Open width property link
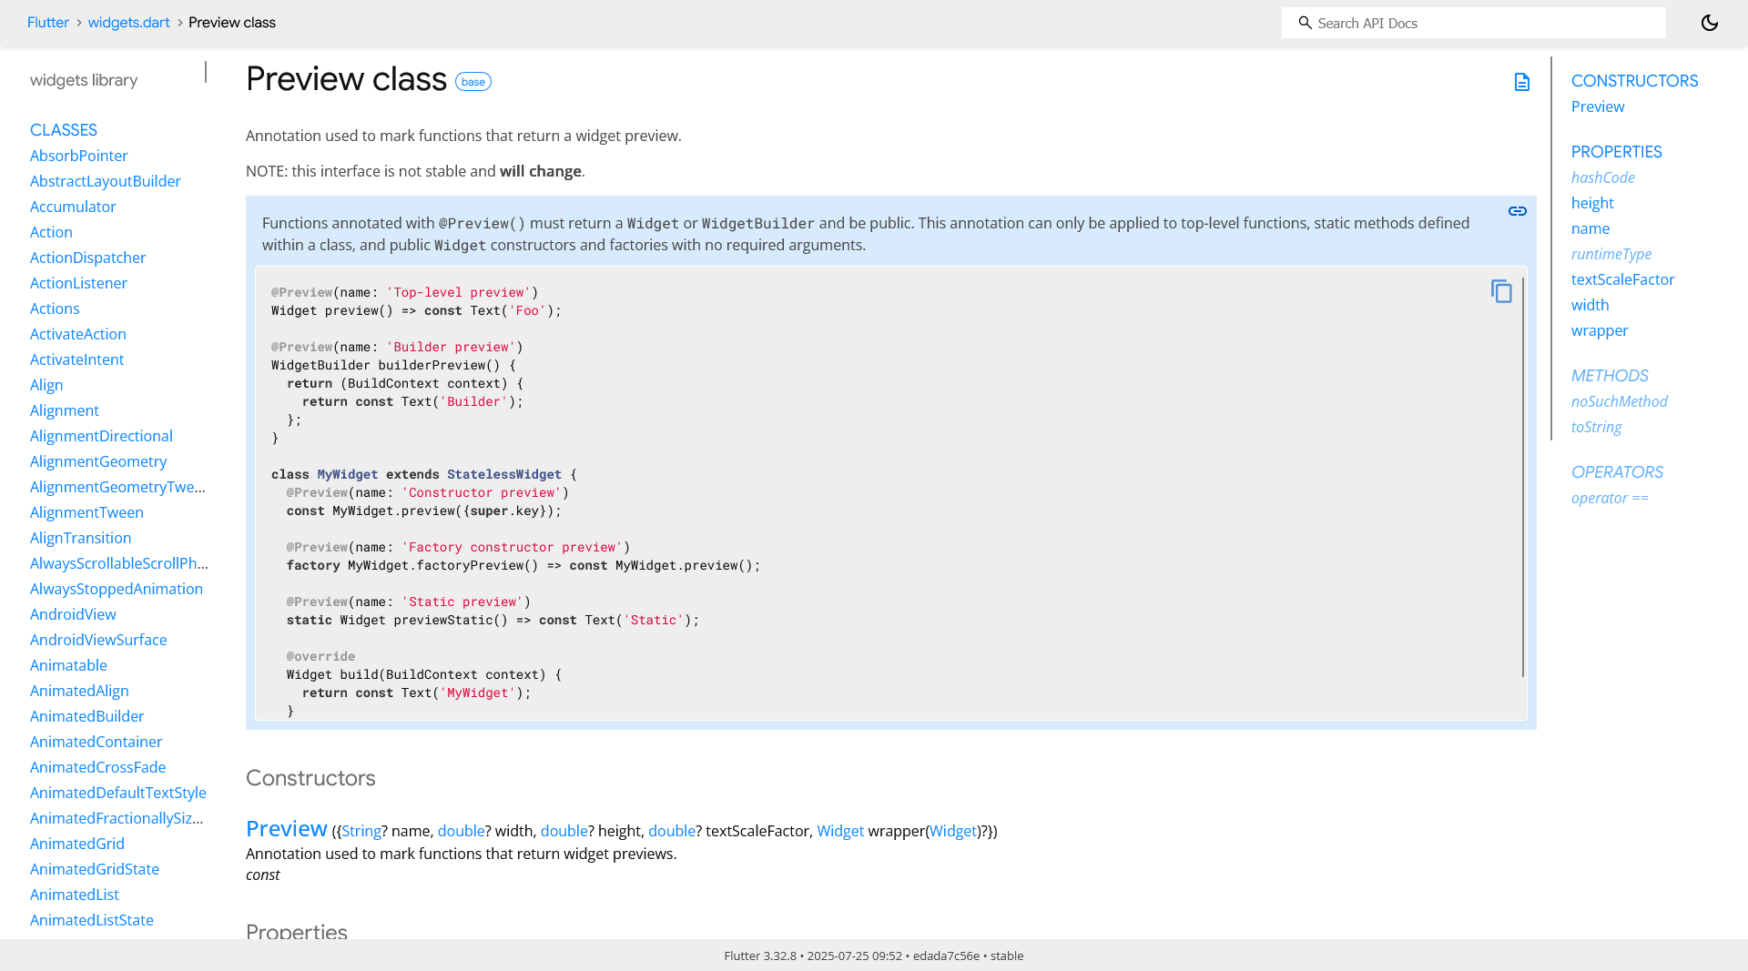This screenshot has height=971, width=1748. tap(1590, 305)
